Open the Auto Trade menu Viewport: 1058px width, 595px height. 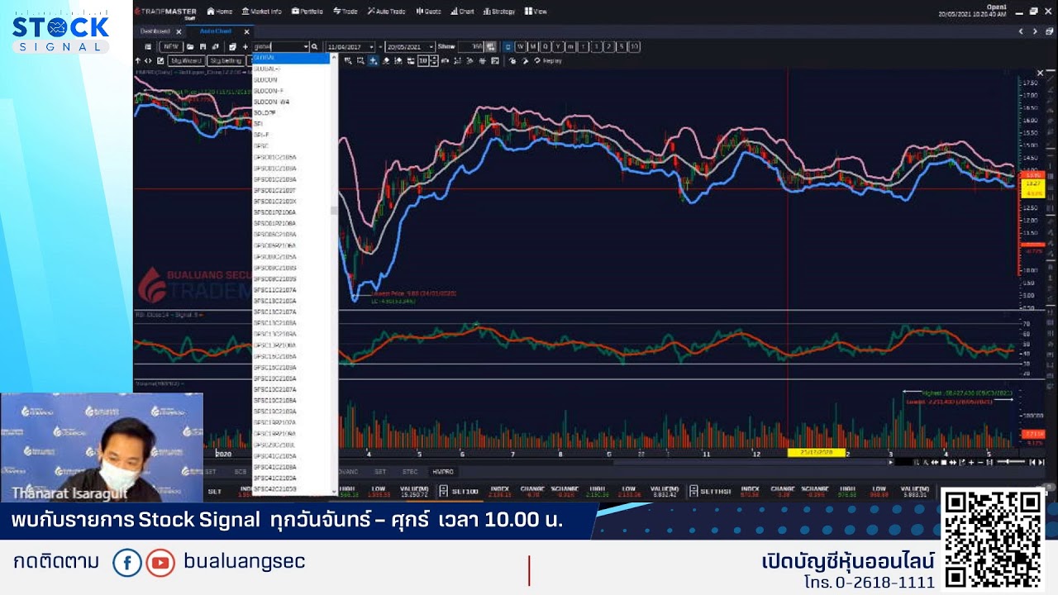[386, 12]
